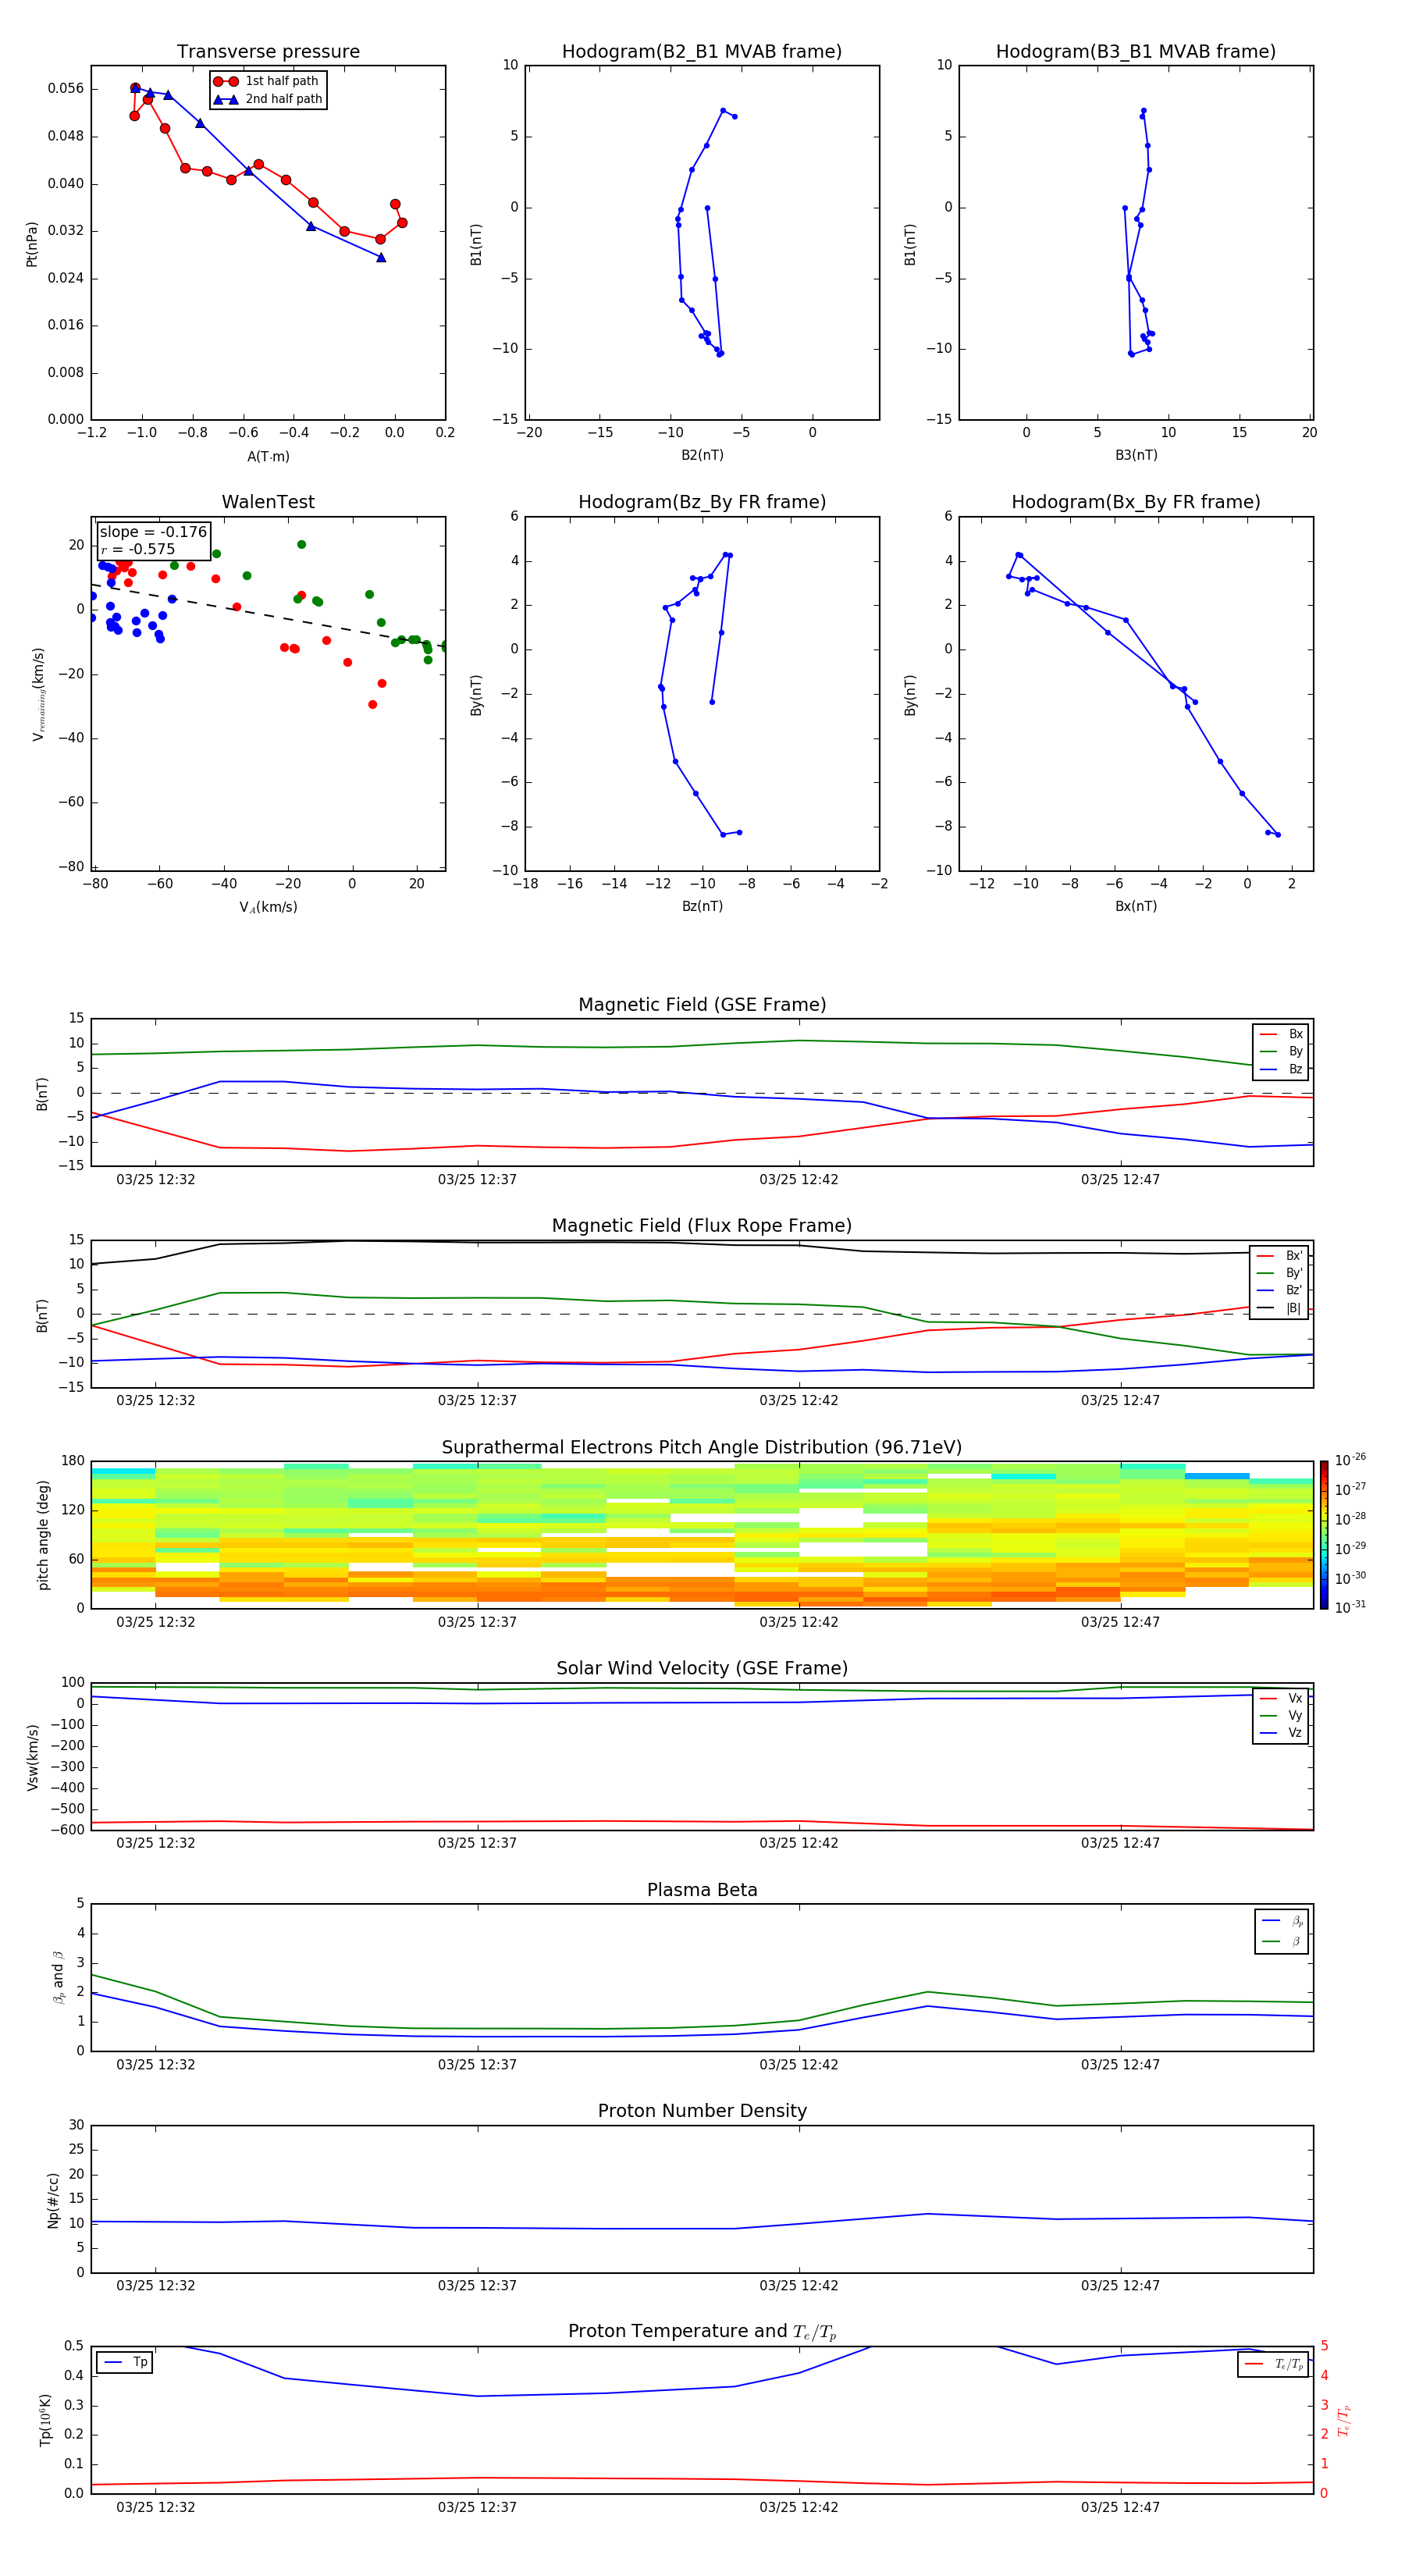Click '03/25 12:42' tick under pitch angle panel
This screenshot has height=2576, width=1405.
click(799, 1622)
